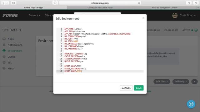Click the CANCEL button

[126, 88]
